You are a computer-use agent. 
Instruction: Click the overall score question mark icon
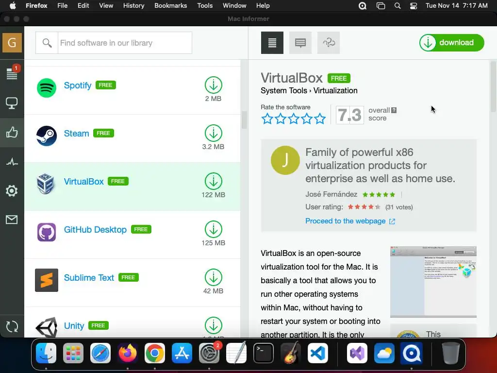coord(394,110)
